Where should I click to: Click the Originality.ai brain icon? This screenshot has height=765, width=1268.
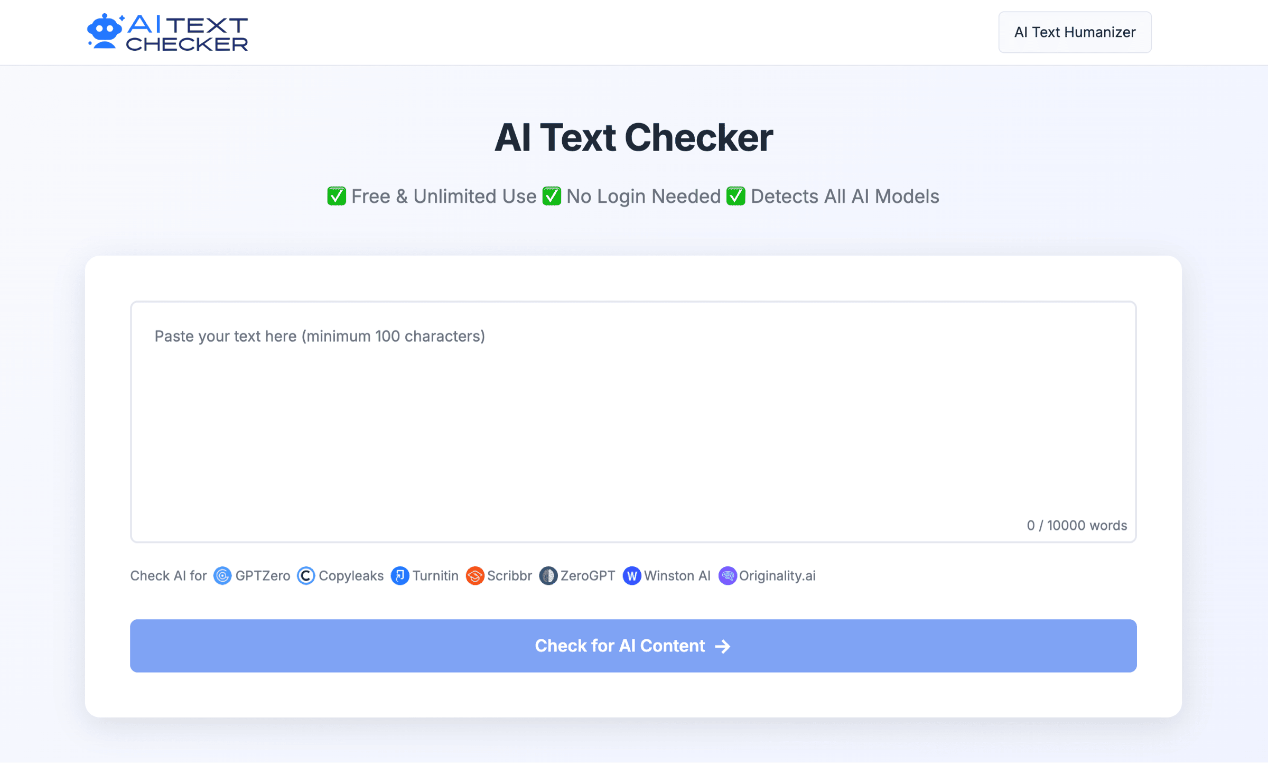[728, 576]
